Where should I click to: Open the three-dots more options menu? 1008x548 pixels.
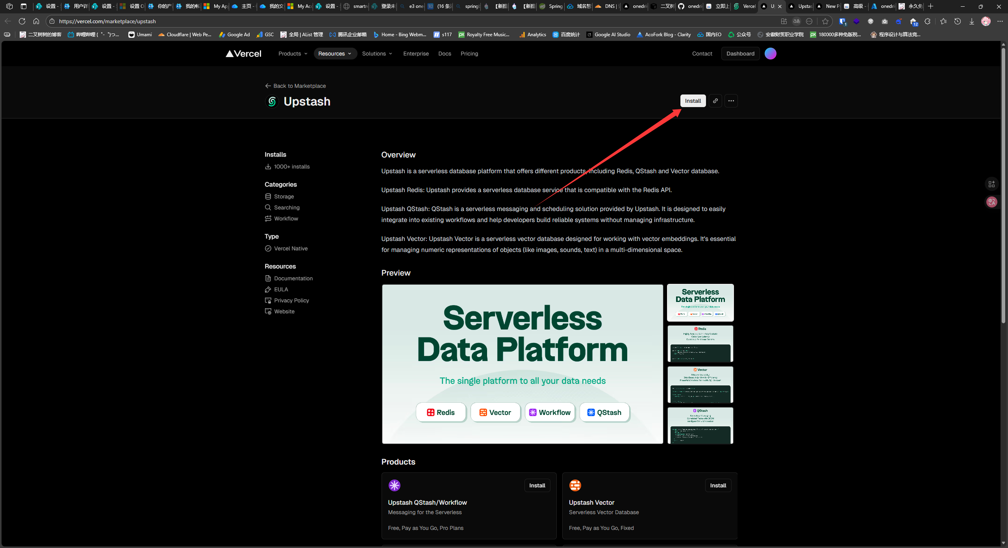click(731, 101)
